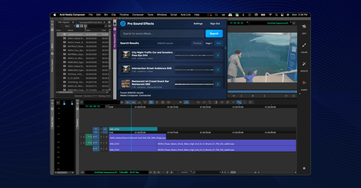361x188 pixels.
Task: Toggle the A1 record track selector
Action: [96, 137]
